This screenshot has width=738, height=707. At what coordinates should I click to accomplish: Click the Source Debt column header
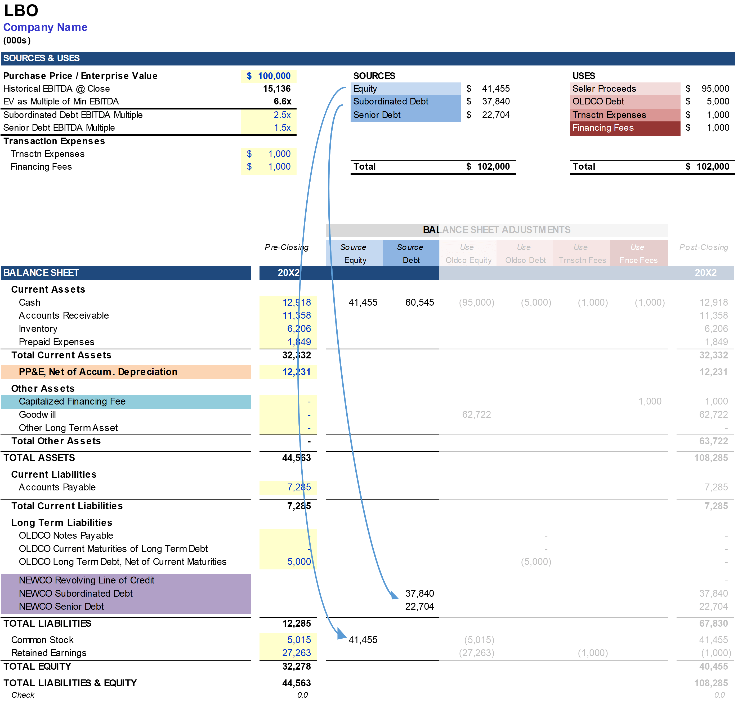tap(411, 253)
